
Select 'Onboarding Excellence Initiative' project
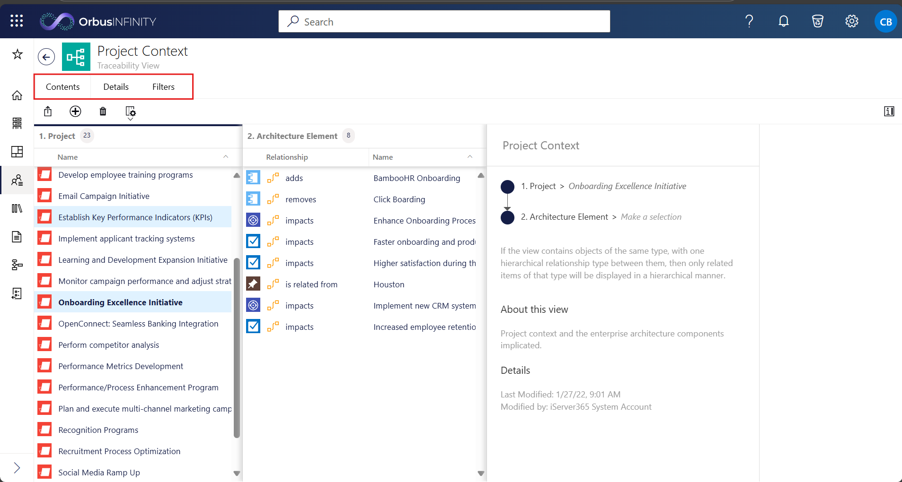(x=133, y=302)
